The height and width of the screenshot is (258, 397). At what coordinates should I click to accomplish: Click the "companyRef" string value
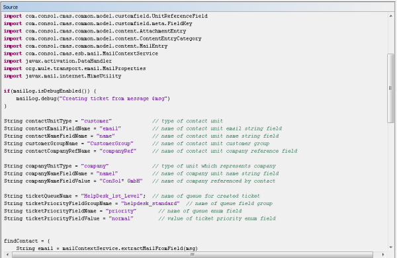pyautogui.click(x=118, y=151)
